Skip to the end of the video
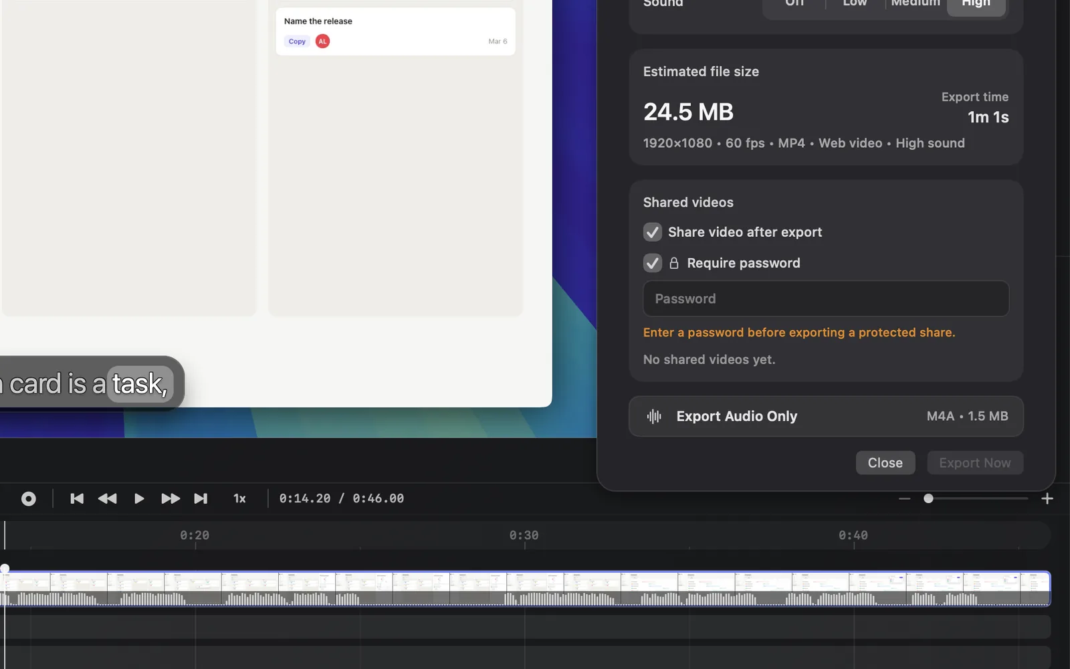This screenshot has height=669, width=1070. (201, 498)
